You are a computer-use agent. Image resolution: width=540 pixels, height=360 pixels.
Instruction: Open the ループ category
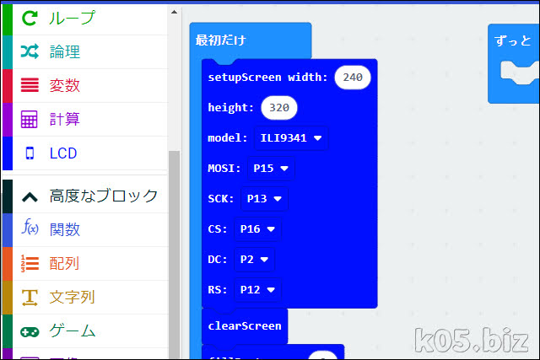tap(85, 18)
